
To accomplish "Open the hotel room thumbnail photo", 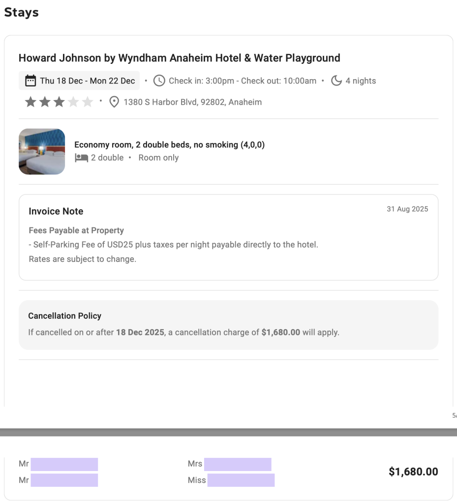I will pyautogui.click(x=42, y=152).
